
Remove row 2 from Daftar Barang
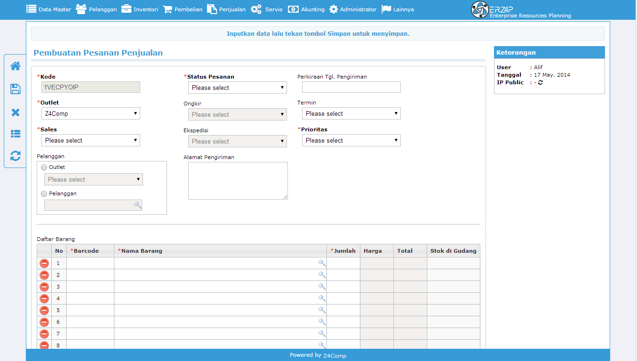click(44, 275)
